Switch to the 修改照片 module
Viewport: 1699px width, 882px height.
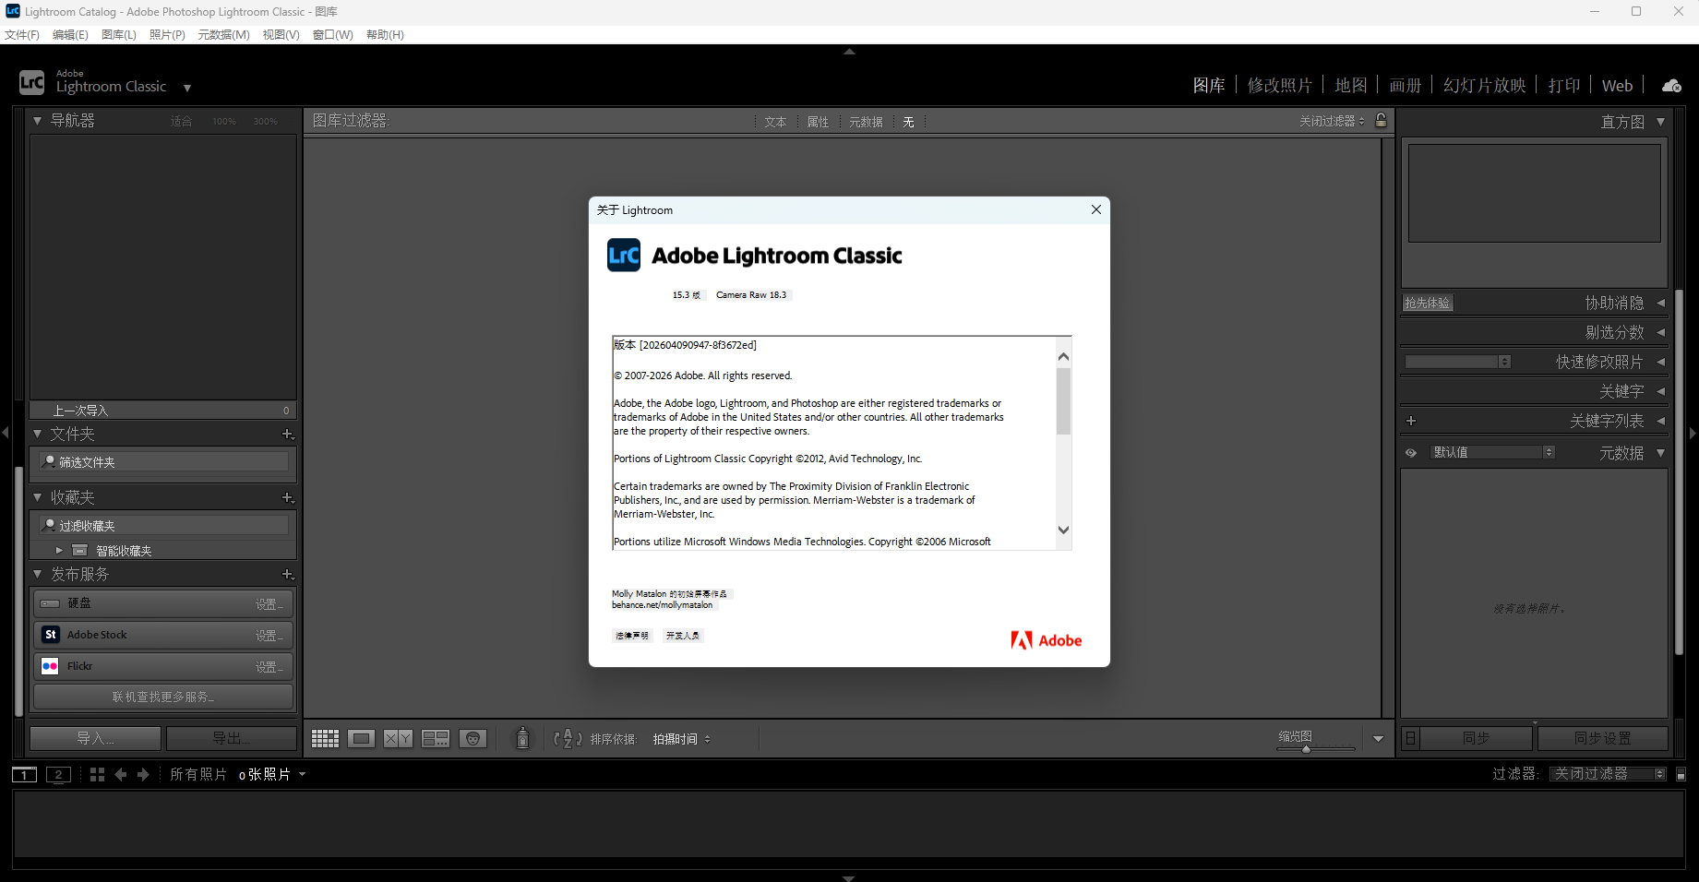point(1279,84)
